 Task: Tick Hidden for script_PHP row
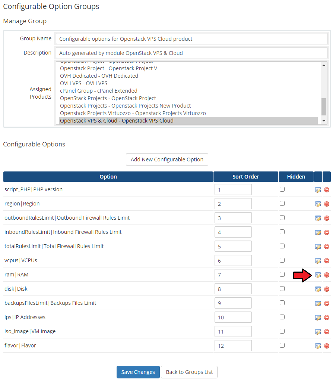click(282, 189)
